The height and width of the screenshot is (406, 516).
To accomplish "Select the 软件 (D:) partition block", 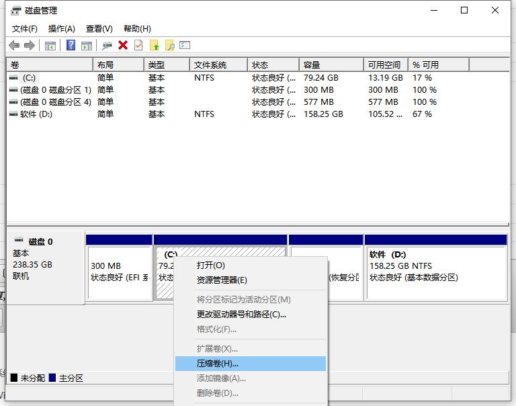I will click(436, 273).
